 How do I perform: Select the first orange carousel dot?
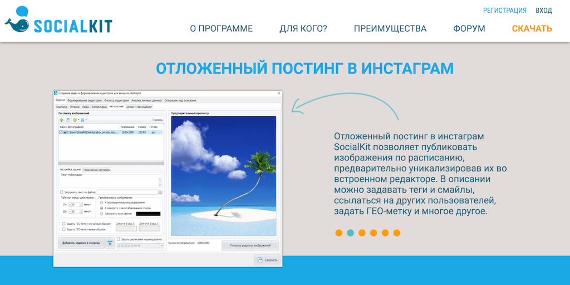(338, 233)
